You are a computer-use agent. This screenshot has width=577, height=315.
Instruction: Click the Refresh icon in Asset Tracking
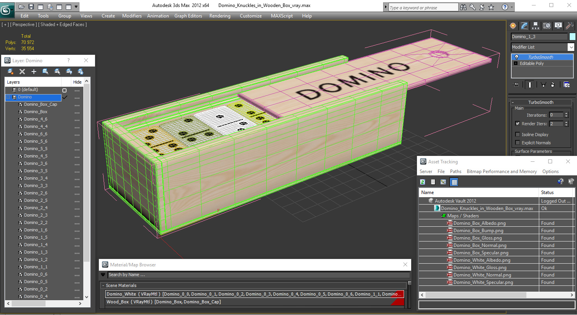pyautogui.click(x=422, y=182)
